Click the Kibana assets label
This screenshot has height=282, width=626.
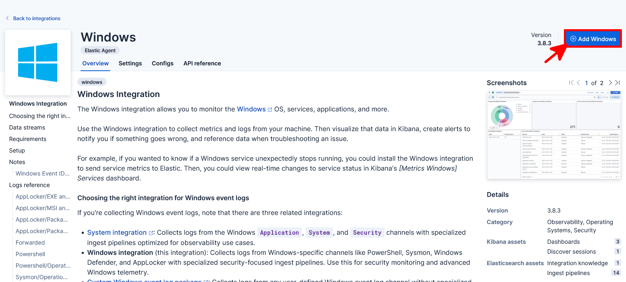coord(506,242)
